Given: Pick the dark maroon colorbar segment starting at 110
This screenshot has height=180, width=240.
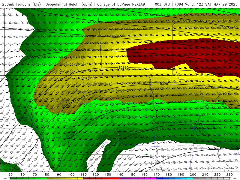Looking at the screenshot, I should tap(86, 178).
